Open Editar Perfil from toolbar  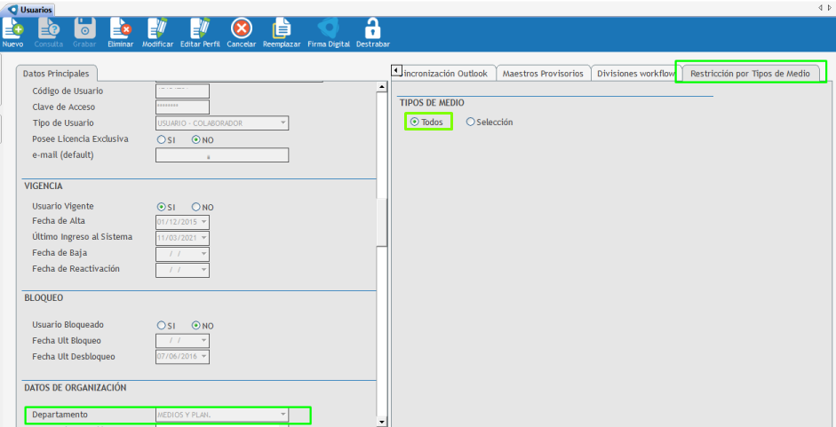click(x=199, y=29)
